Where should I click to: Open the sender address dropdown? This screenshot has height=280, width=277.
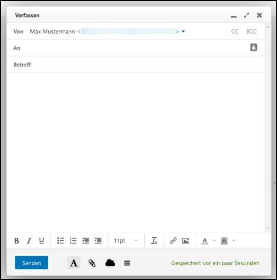[183, 31]
